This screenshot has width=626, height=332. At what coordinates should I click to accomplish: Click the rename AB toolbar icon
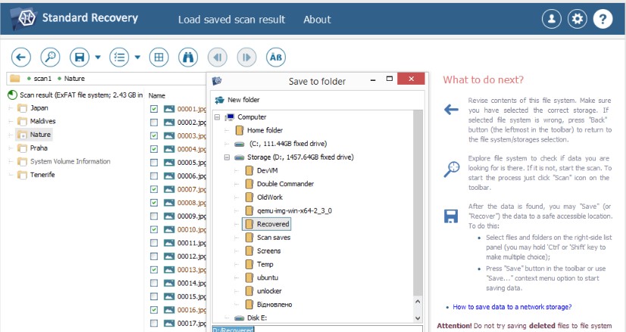tap(276, 57)
